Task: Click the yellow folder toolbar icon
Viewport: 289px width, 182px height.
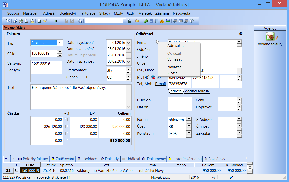Action: pos(137,21)
